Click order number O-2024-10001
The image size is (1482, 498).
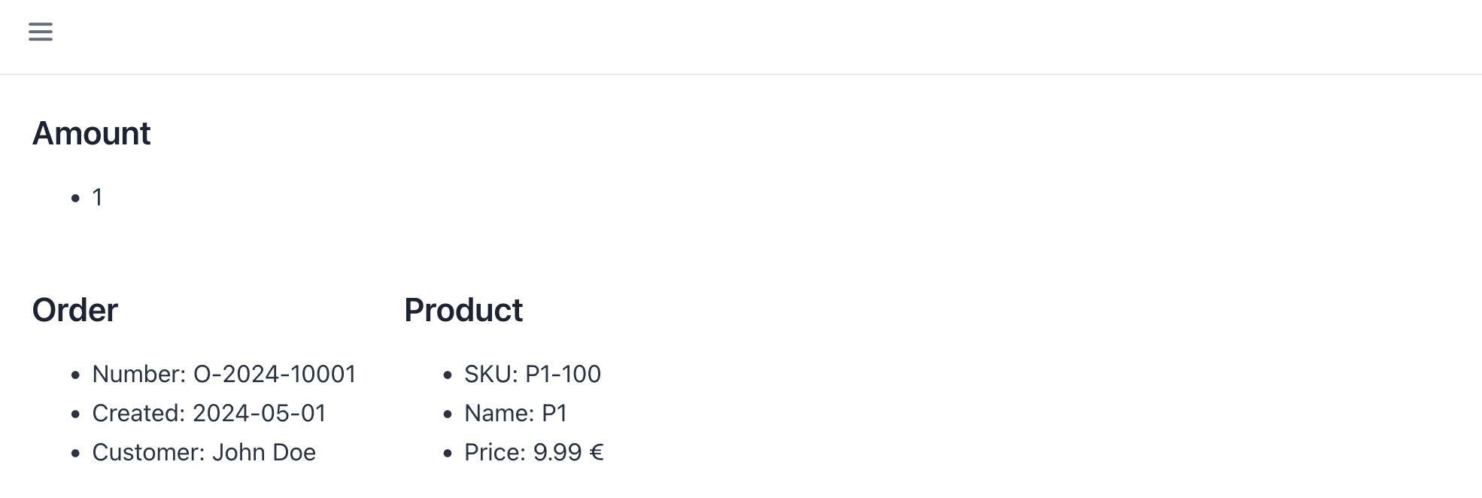point(275,375)
